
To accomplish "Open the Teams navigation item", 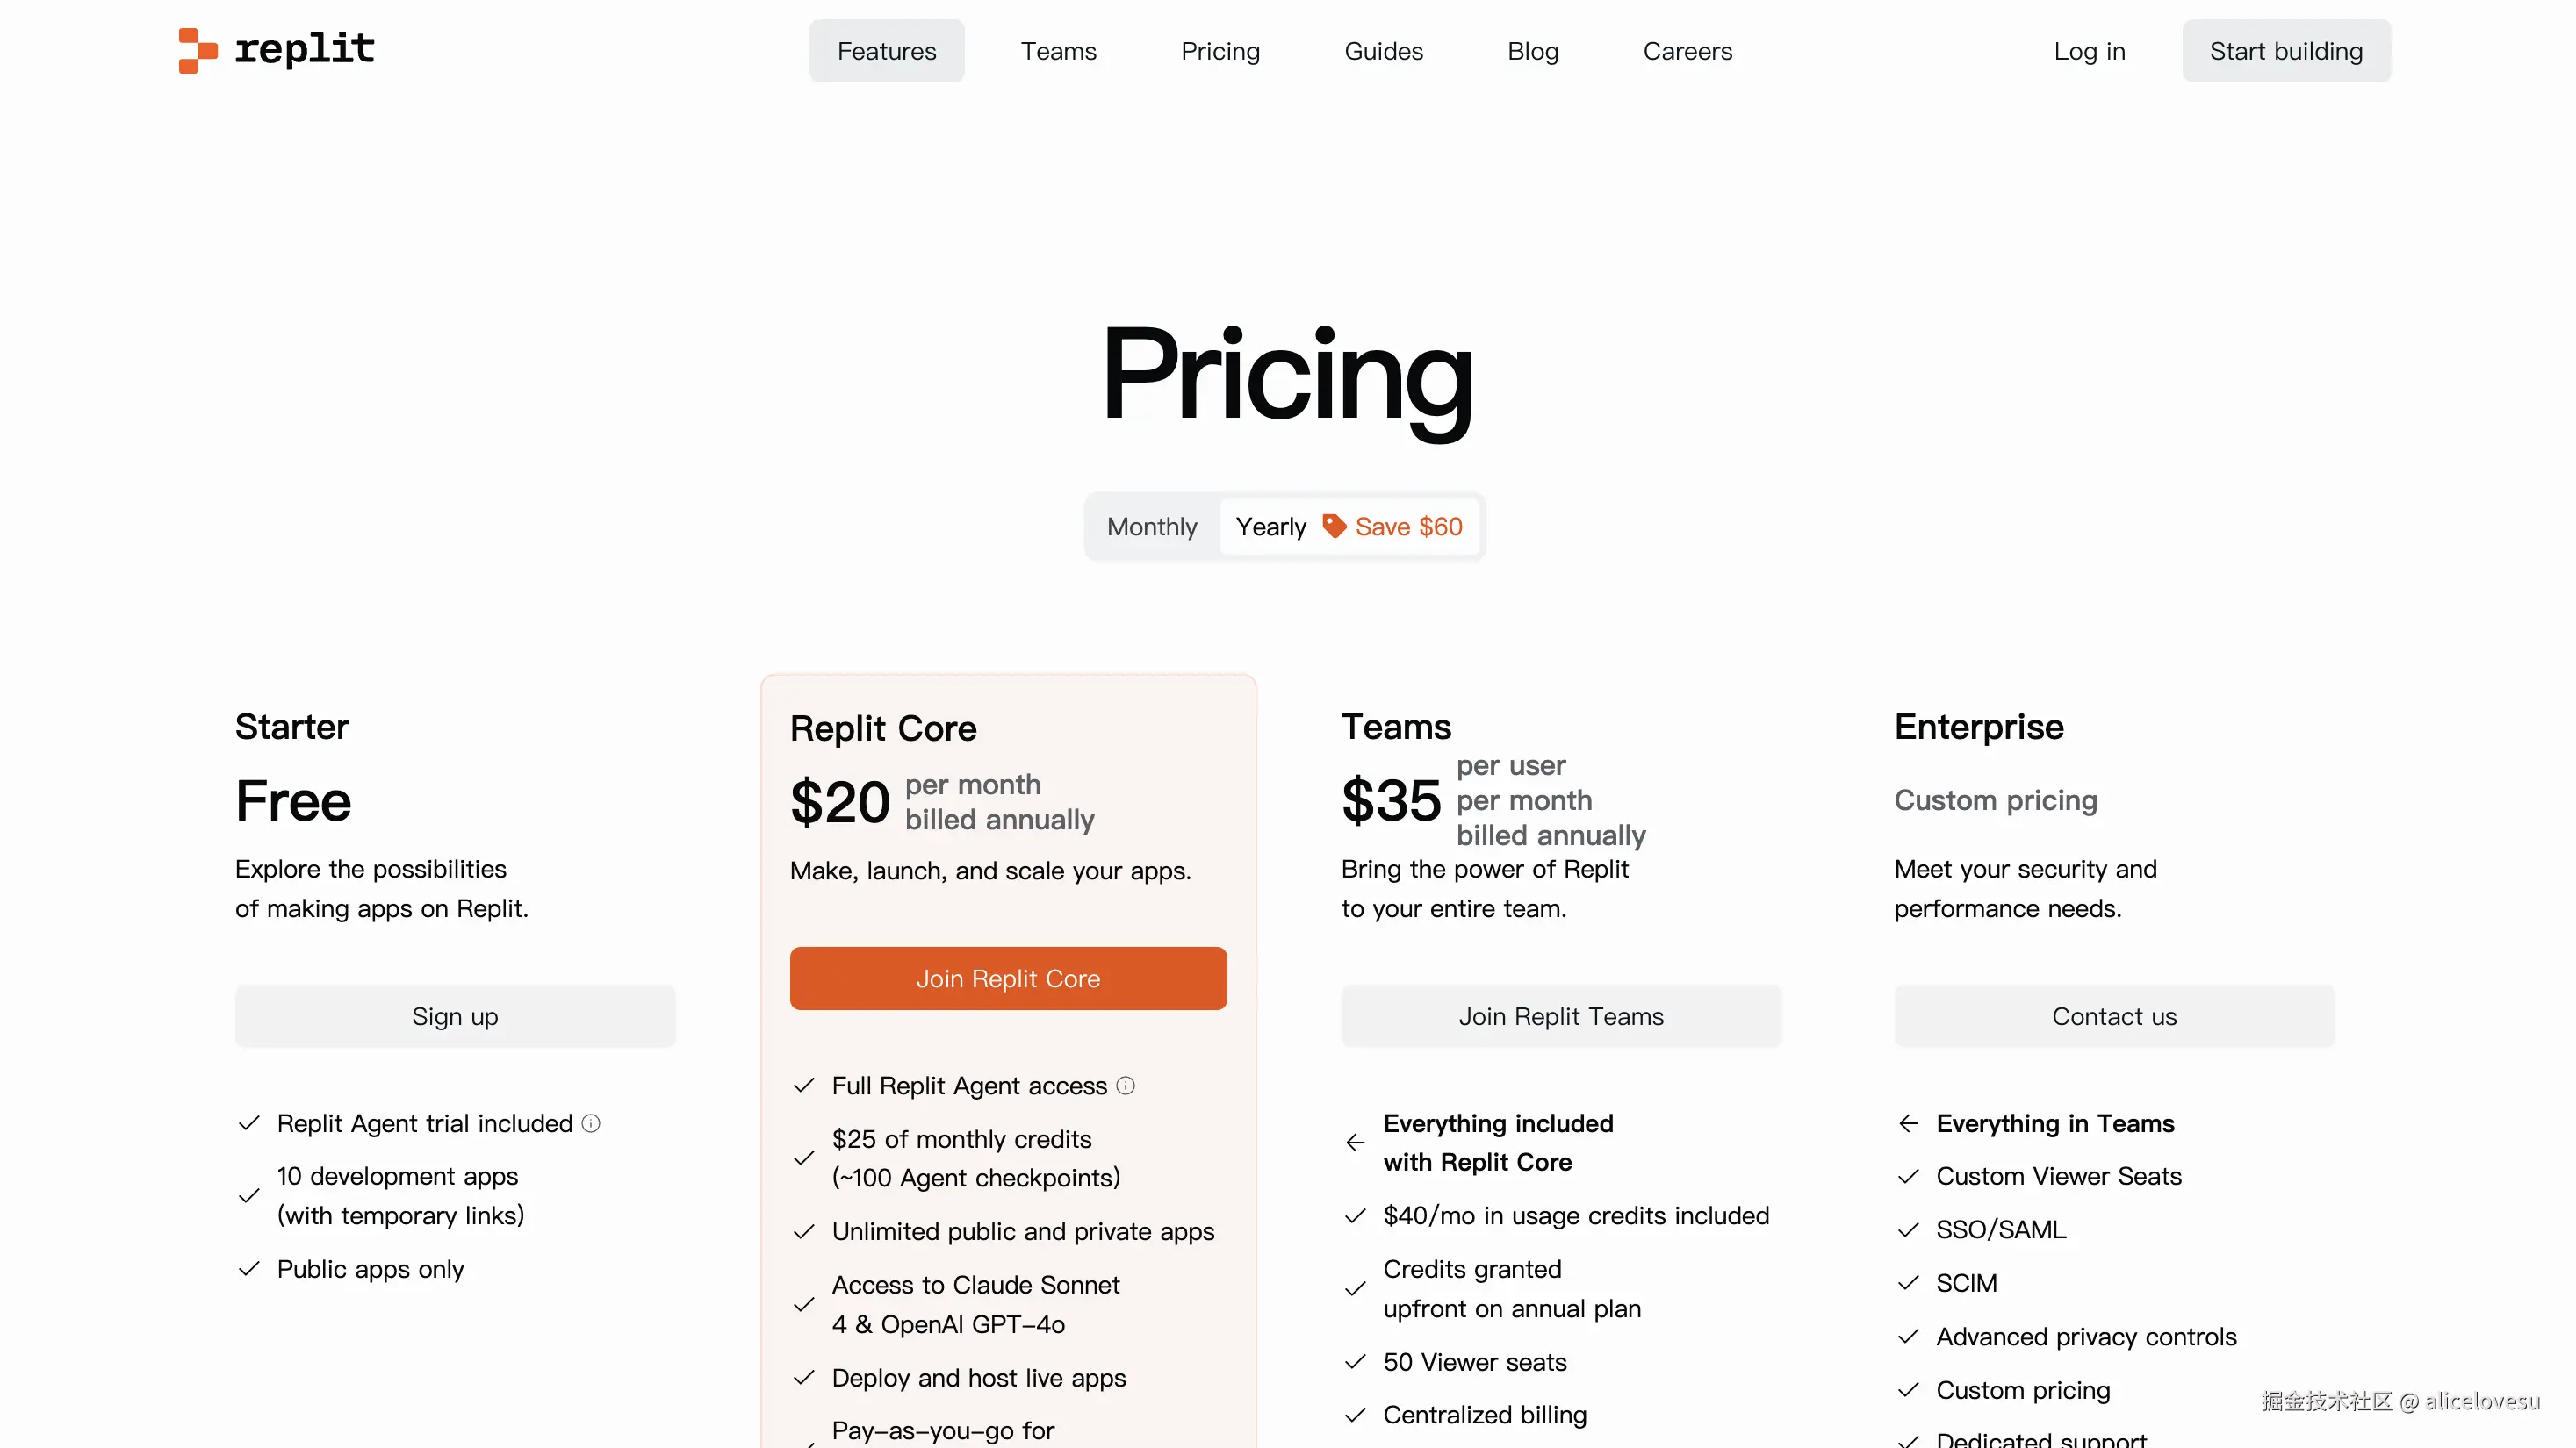I will tap(1058, 51).
